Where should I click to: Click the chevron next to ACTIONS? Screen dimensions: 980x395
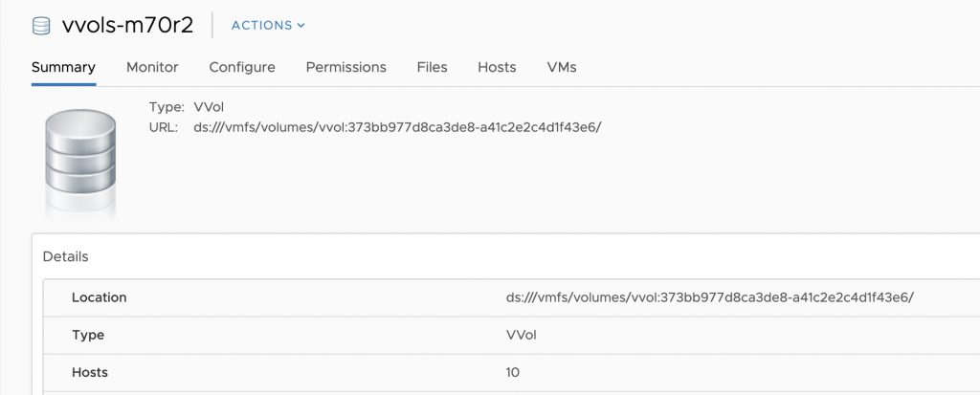301,26
